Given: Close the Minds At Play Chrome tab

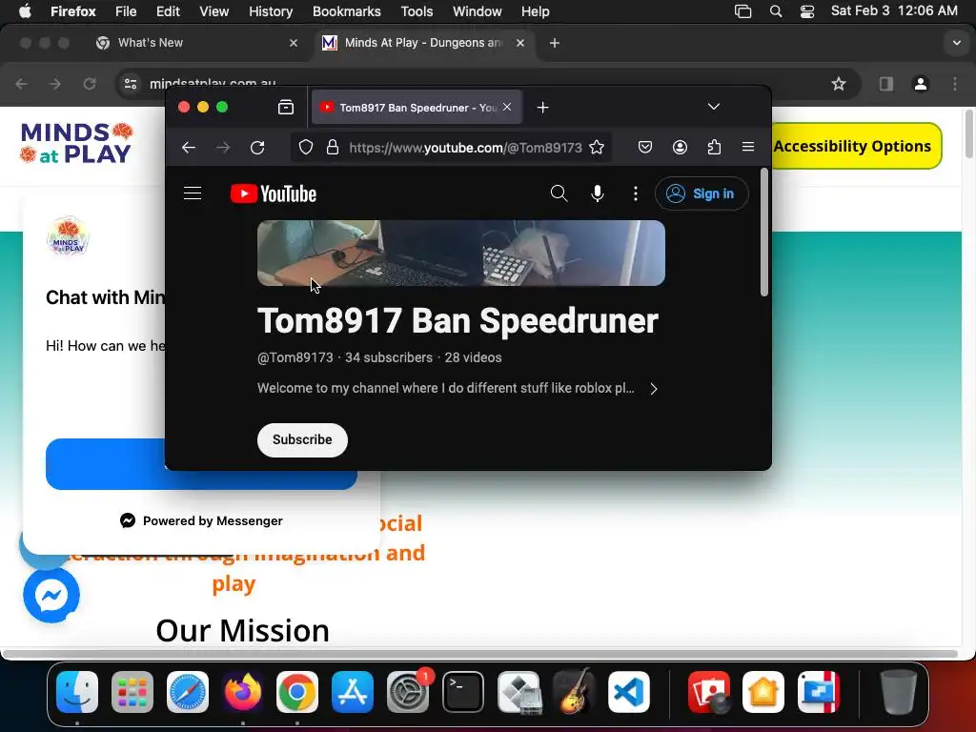Looking at the screenshot, I should click(520, 43).
